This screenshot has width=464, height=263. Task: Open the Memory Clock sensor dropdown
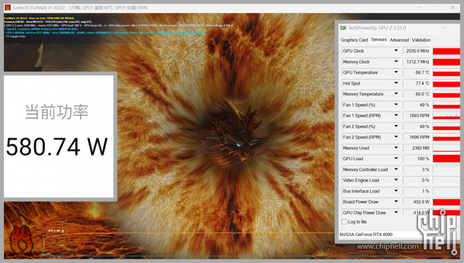[x=396, y=62]
